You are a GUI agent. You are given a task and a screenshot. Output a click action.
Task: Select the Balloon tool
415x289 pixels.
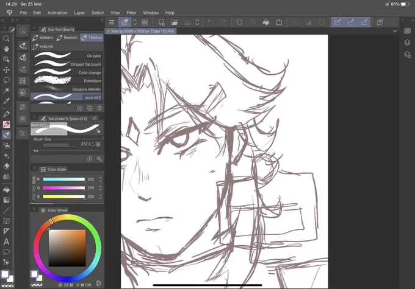click(6, 252)
